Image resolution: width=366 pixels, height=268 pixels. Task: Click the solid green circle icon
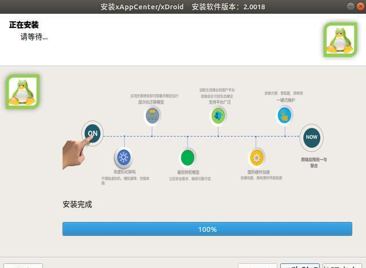tap(188, 158)
